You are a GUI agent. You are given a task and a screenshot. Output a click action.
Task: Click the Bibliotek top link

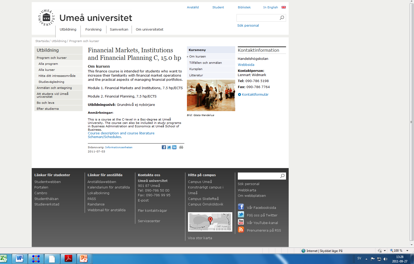coord(244,7)
